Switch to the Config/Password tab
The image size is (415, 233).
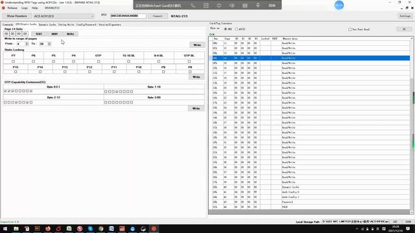pos(86,25)
